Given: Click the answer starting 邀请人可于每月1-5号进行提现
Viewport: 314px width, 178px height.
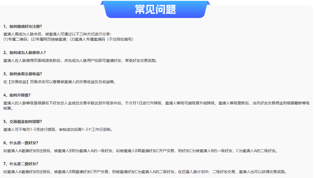Looking at the screenshot, I should coord(58,130).
